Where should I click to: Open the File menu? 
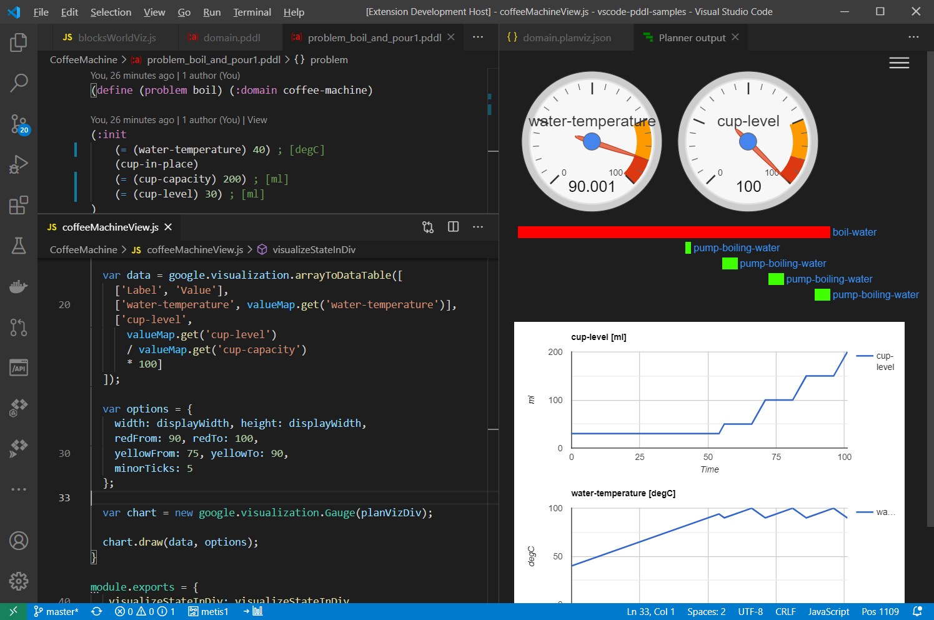point(41,12)
